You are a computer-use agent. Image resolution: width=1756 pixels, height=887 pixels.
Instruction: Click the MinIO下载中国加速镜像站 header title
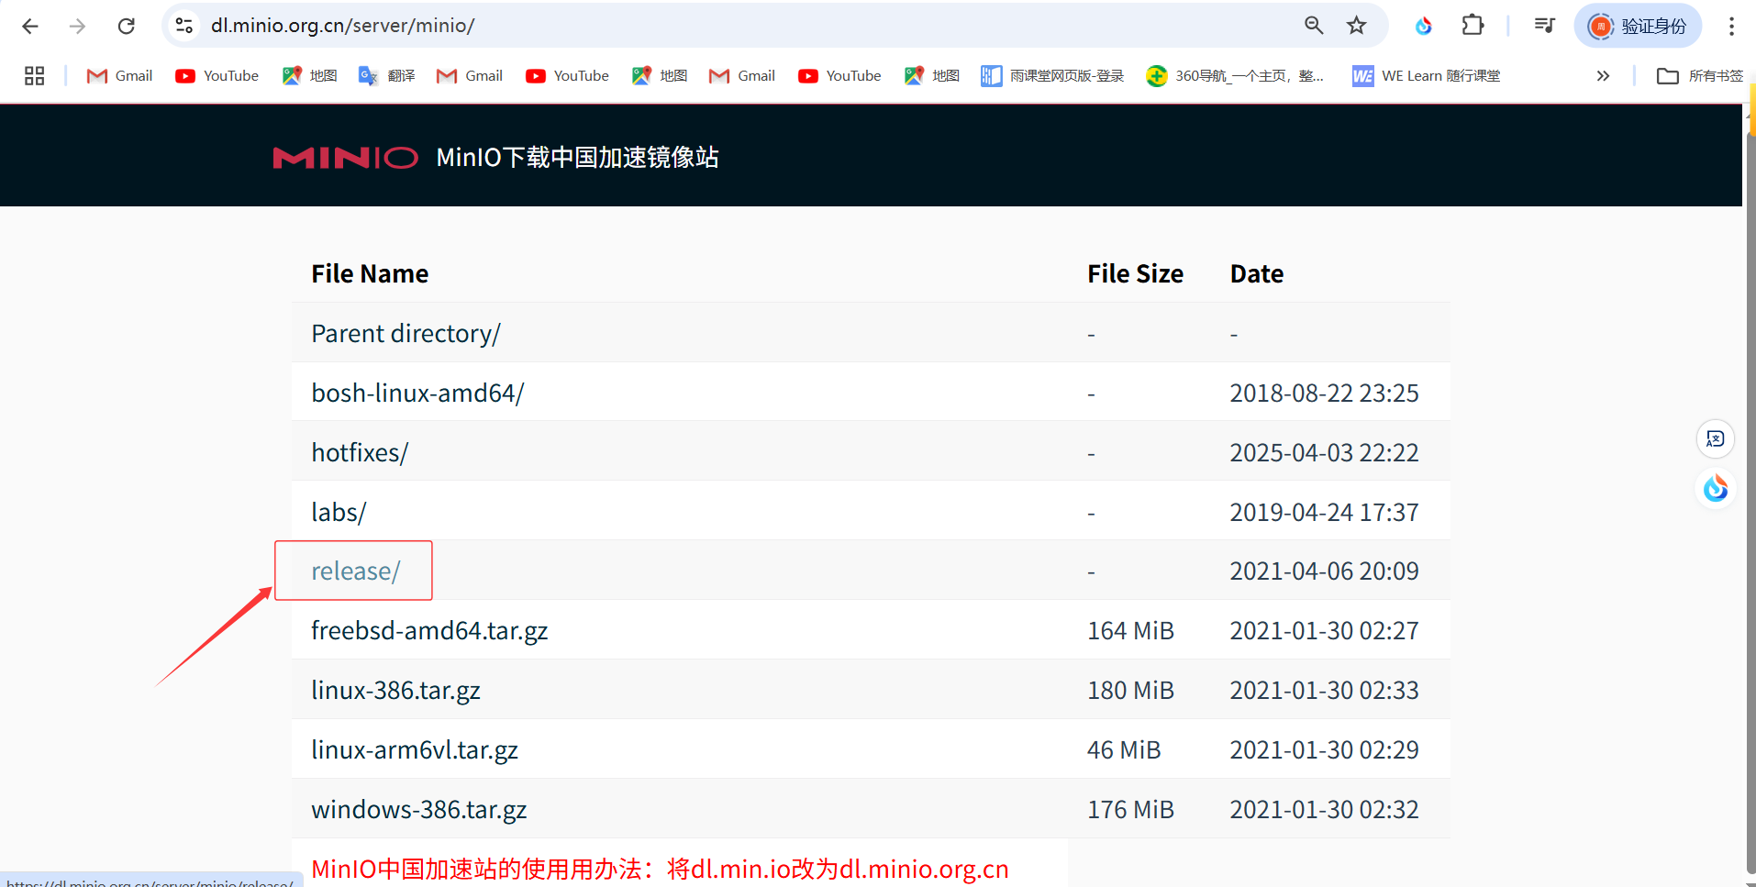click(x=577, y=158)
